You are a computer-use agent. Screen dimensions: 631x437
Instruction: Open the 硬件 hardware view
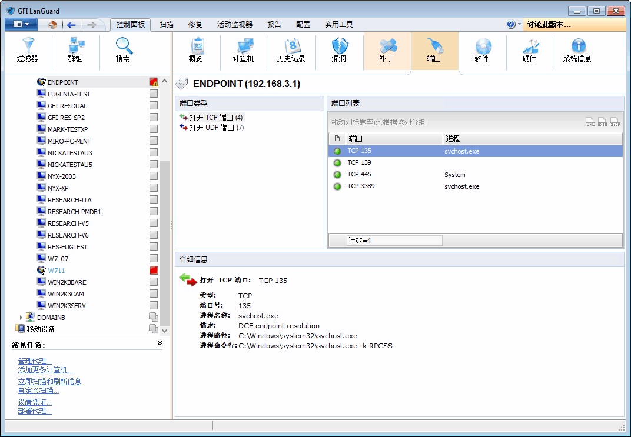(x=530, y=50)
